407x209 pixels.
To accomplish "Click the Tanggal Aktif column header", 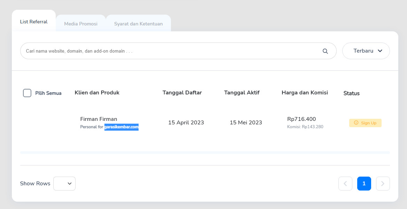I will click(242, 93).
